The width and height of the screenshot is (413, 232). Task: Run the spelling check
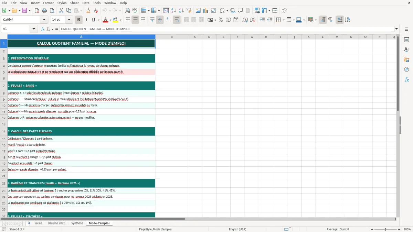135,11
